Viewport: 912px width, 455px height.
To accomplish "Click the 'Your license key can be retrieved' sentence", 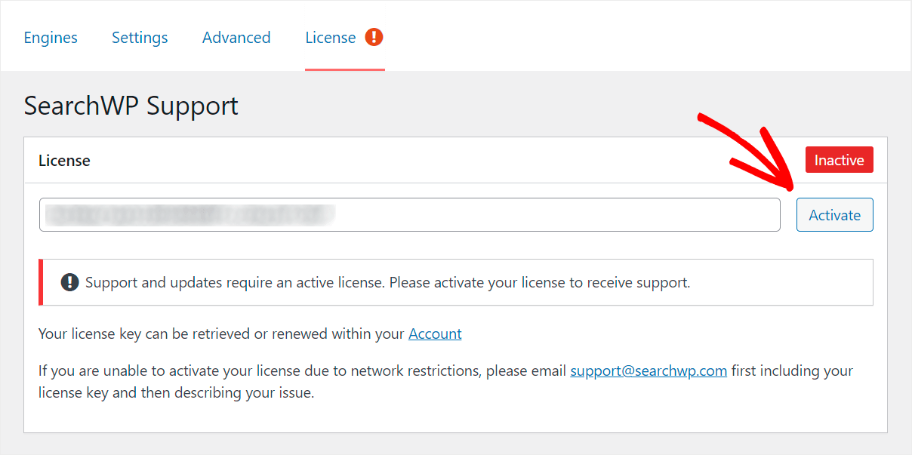I will (250, 334).
